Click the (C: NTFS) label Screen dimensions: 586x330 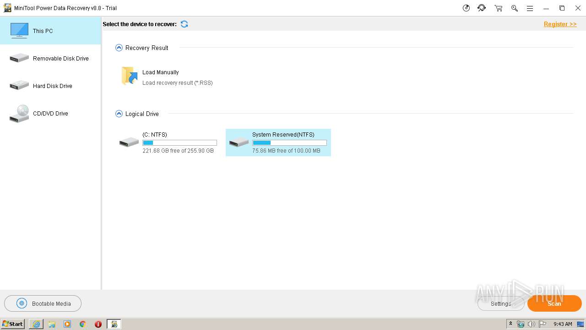click(155, 135)
